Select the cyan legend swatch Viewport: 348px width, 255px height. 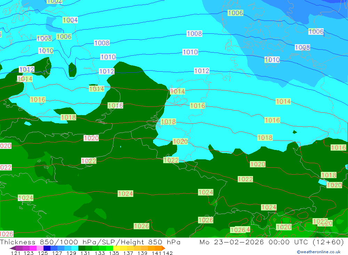pos(75,248)
